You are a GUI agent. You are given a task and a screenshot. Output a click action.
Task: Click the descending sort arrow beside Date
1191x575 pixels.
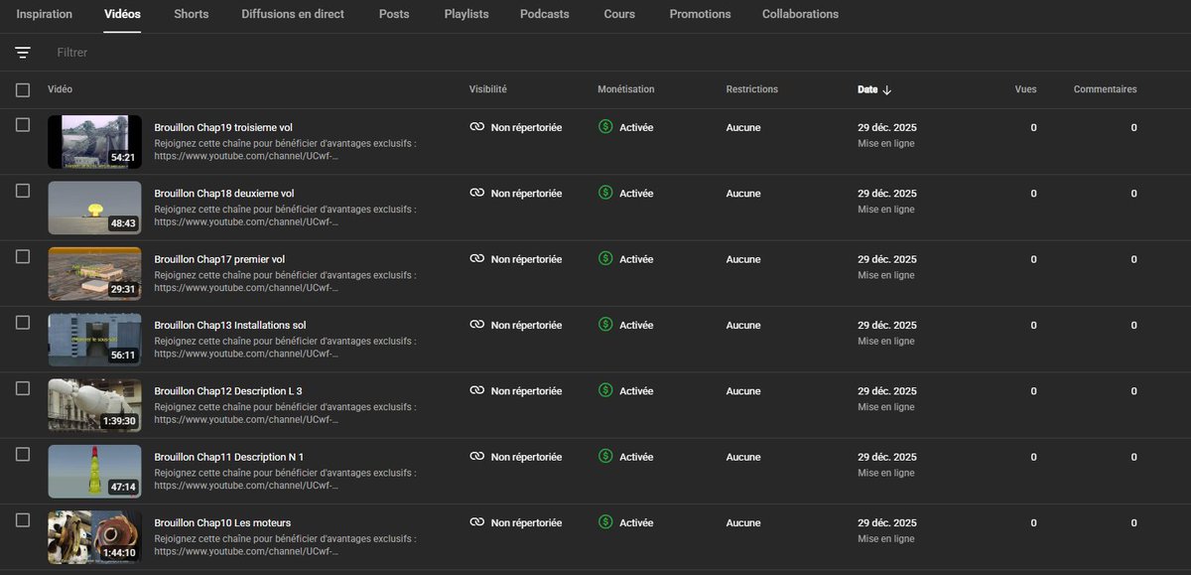889,89
